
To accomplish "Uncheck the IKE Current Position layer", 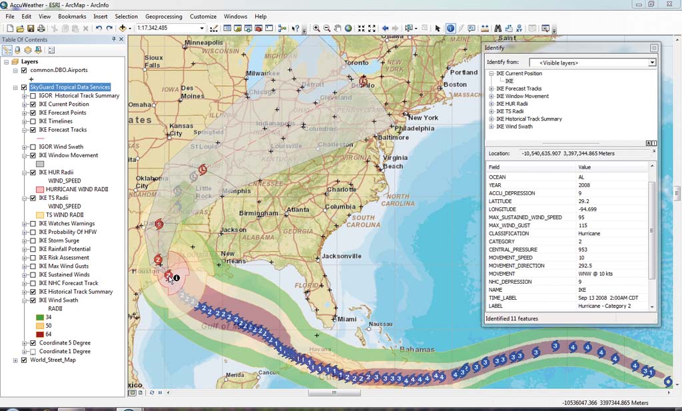I will [x=33, y=105].
